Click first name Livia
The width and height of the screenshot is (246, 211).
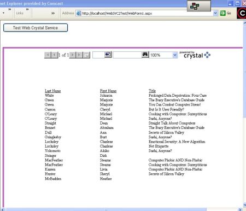(x=103, y=169)
